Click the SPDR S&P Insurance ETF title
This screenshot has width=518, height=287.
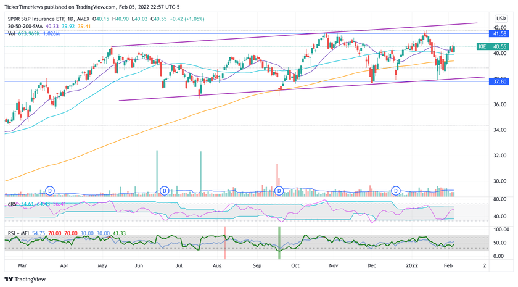pos(36,19)
